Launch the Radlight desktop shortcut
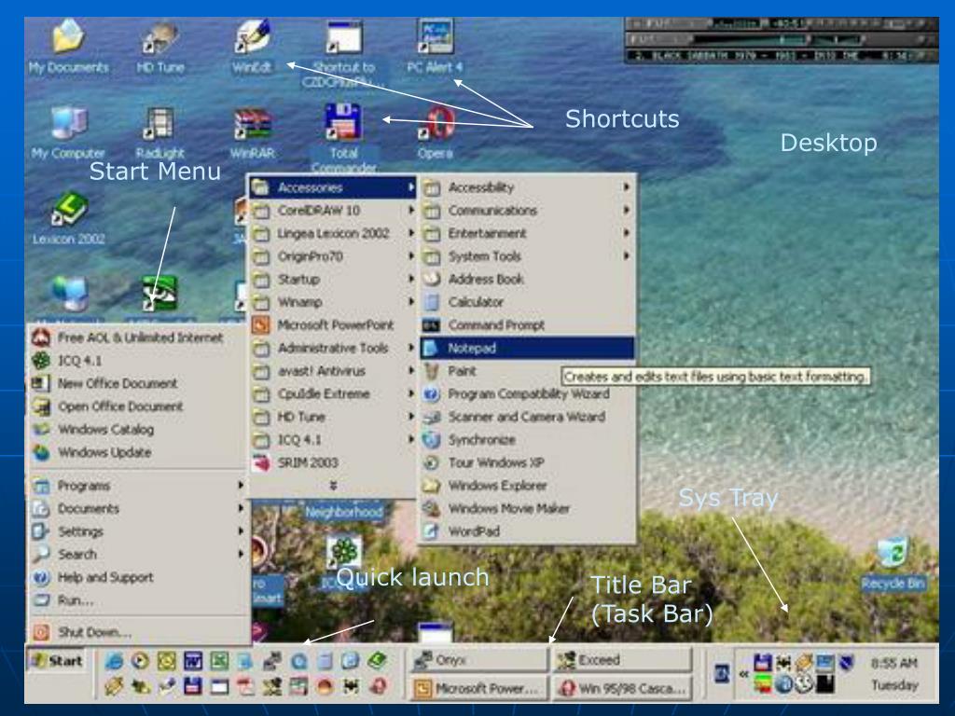This screenshot has height=716, width=955. tap(159, 132)
